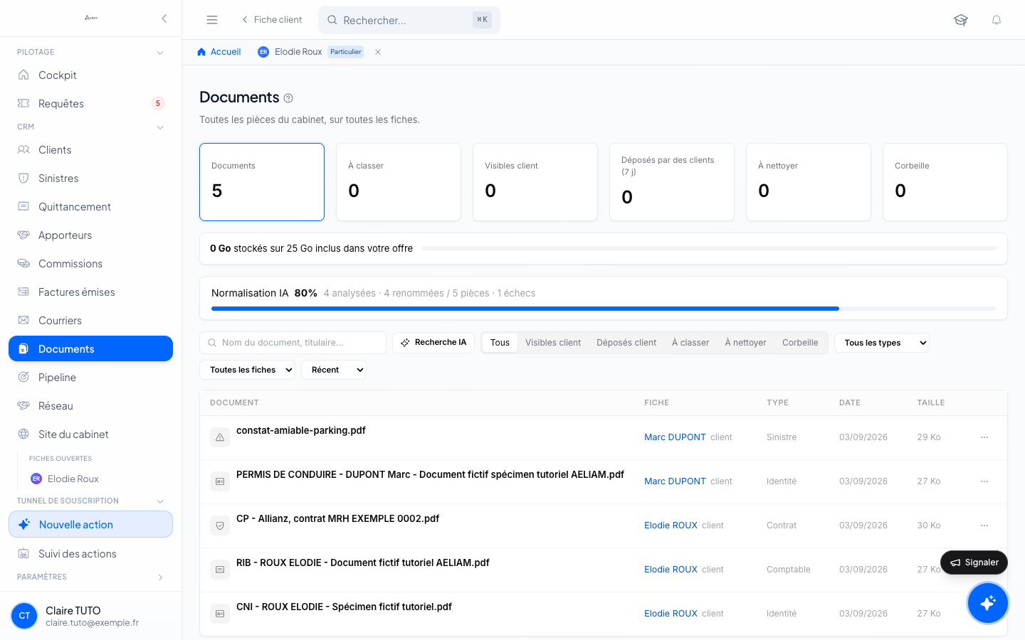Select the À nettoyer filter tab
1025x640 pixels.
[745, 343]
